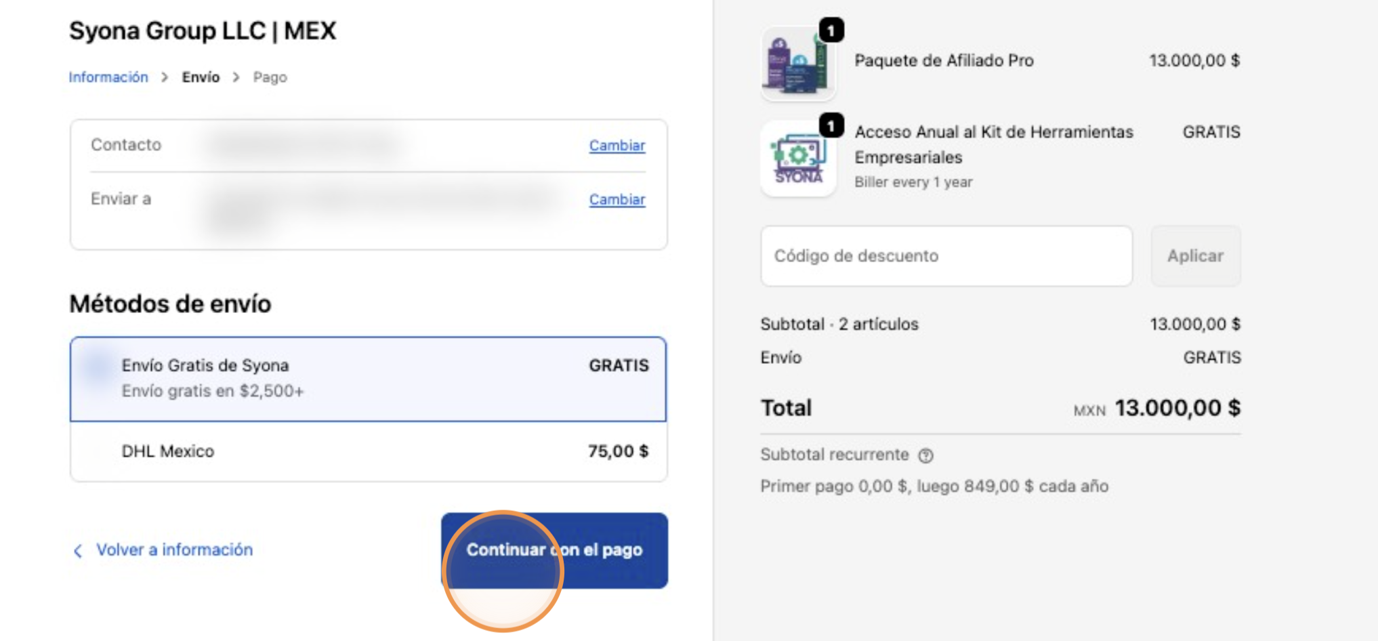Image resolution: width=1378 pixels, height=641 pixels.
Task: Open the Pago breadcrumb step
Action: [x=270, y=77]
